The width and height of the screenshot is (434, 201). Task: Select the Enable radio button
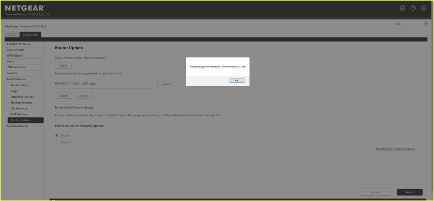coord(57,135)
